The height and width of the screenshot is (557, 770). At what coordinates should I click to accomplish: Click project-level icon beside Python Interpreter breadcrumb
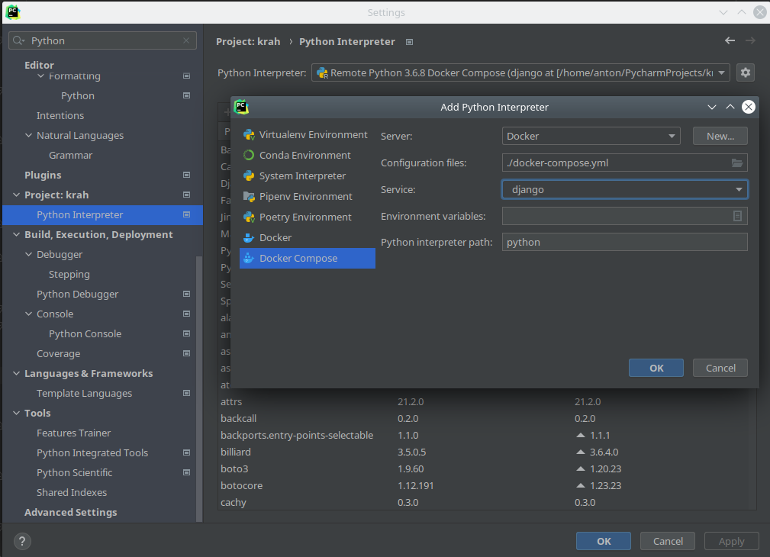pyautogui.click(x=409, y=42)
